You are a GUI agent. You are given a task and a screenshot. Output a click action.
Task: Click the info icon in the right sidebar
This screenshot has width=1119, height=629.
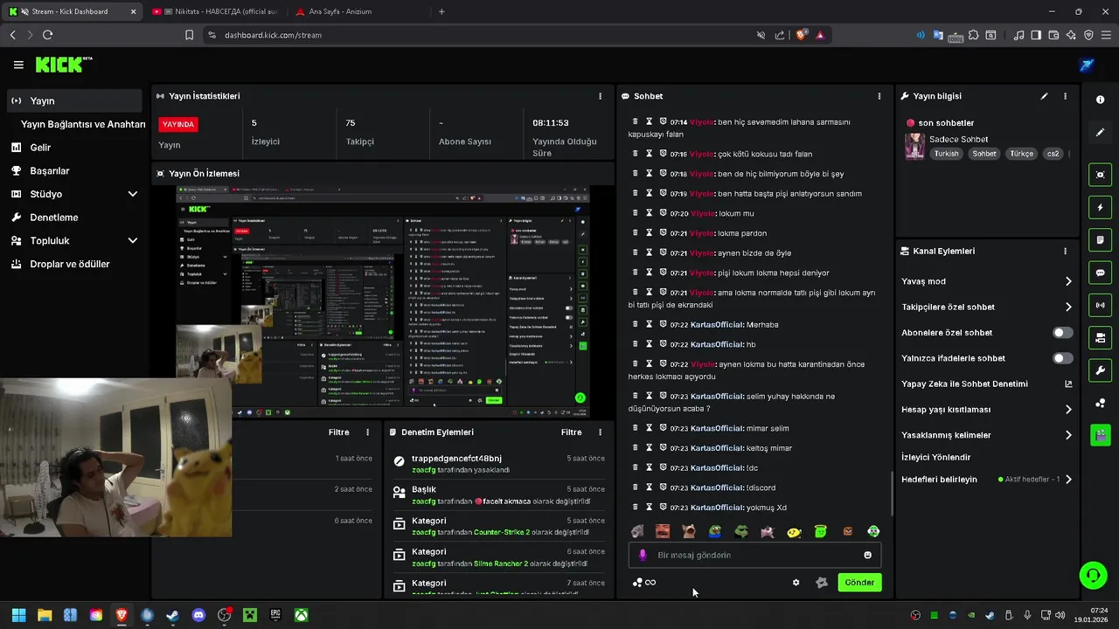[x=1100, y=100]
